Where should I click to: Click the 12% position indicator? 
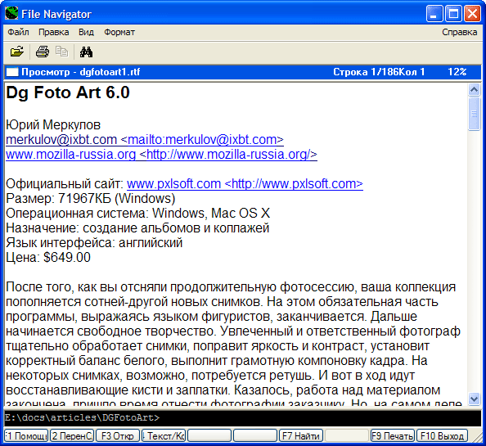(457, 72)
